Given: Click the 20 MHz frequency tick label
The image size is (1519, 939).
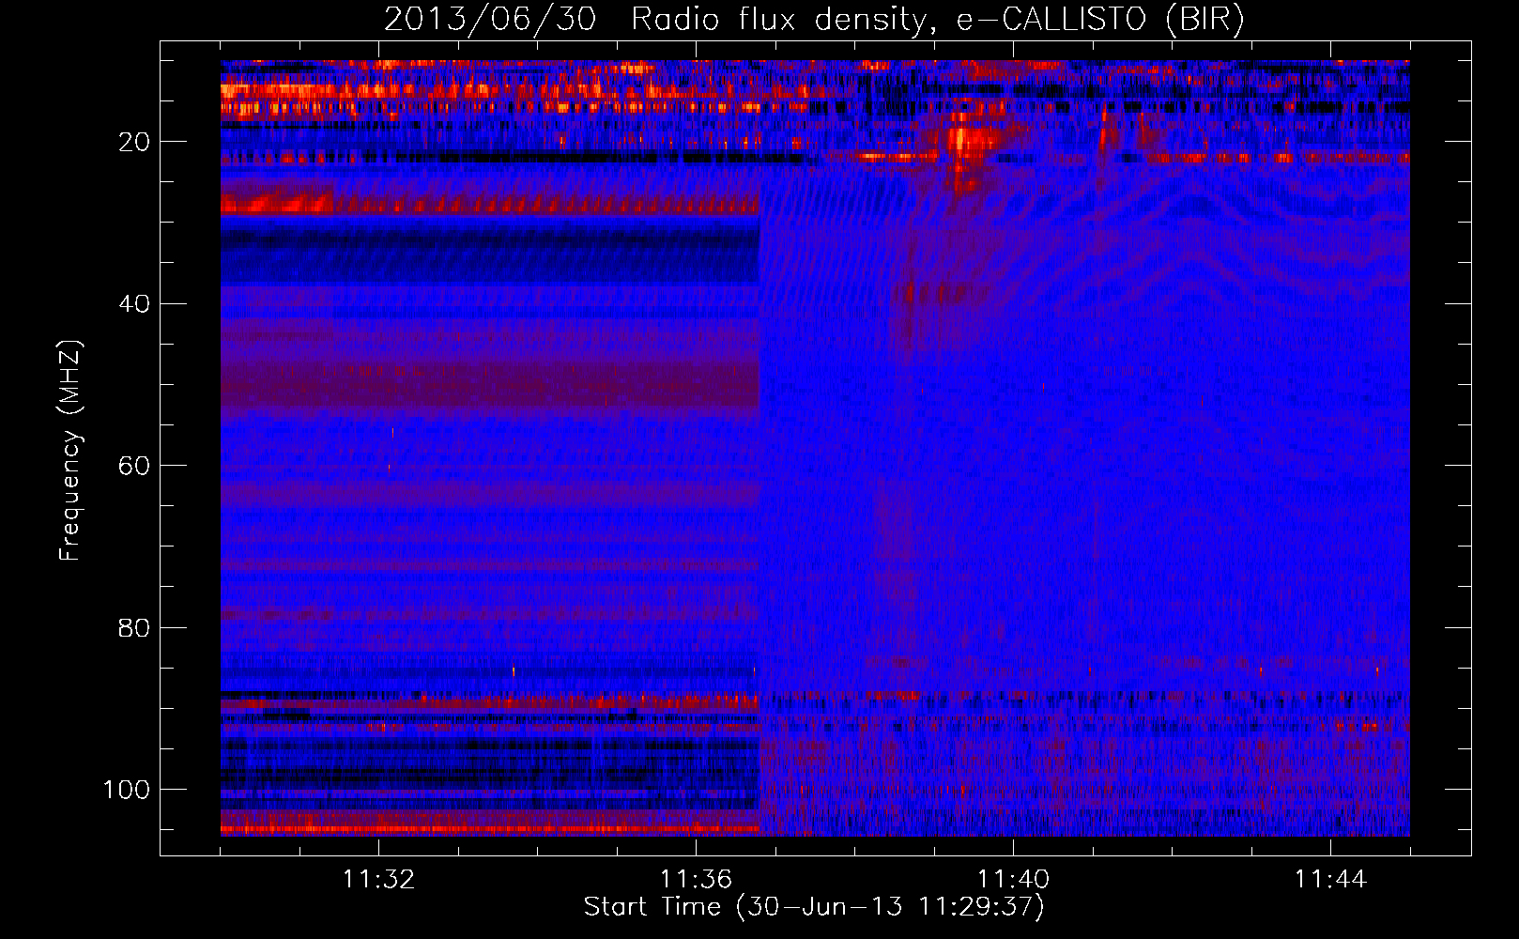Looking at the screenshot, I should [134, 142].
